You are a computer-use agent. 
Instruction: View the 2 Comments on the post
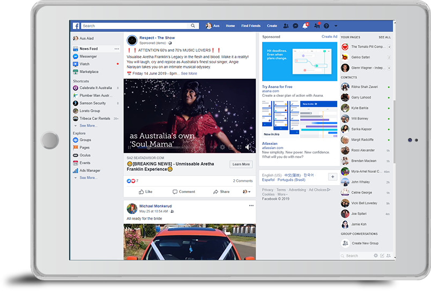coord(243,181)
